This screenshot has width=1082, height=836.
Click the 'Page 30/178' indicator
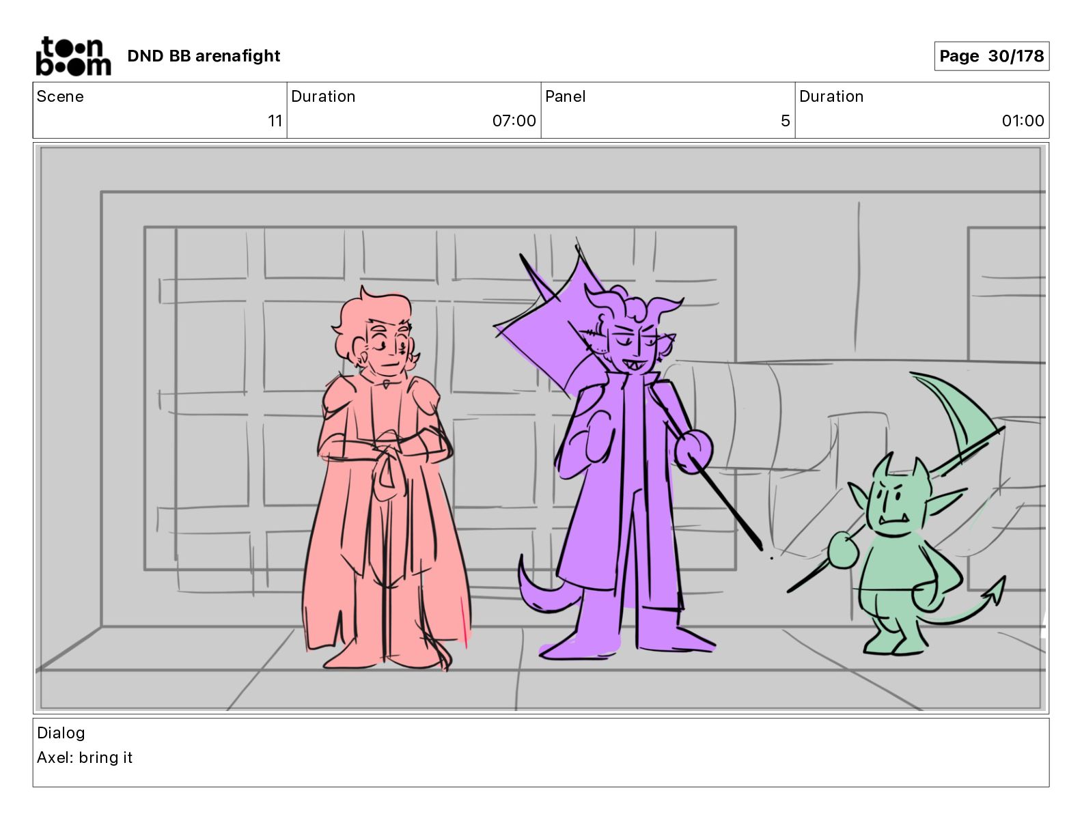tap(991, 56)
